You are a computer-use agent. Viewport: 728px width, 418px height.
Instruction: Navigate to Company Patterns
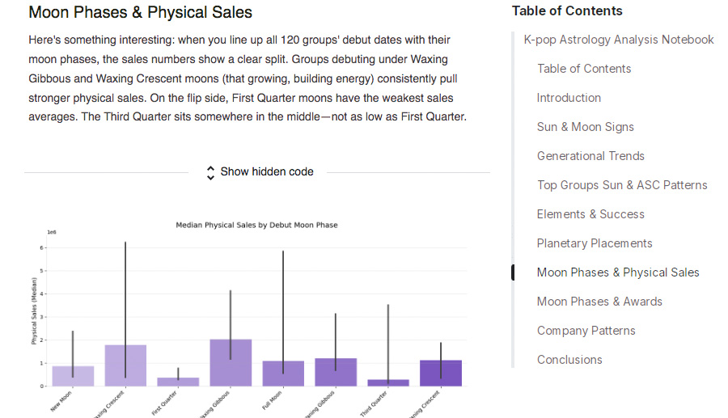click(x=586, y=331)
